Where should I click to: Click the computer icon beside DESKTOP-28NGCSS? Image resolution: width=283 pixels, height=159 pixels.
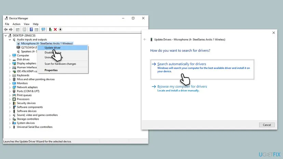tap(10, 35)
